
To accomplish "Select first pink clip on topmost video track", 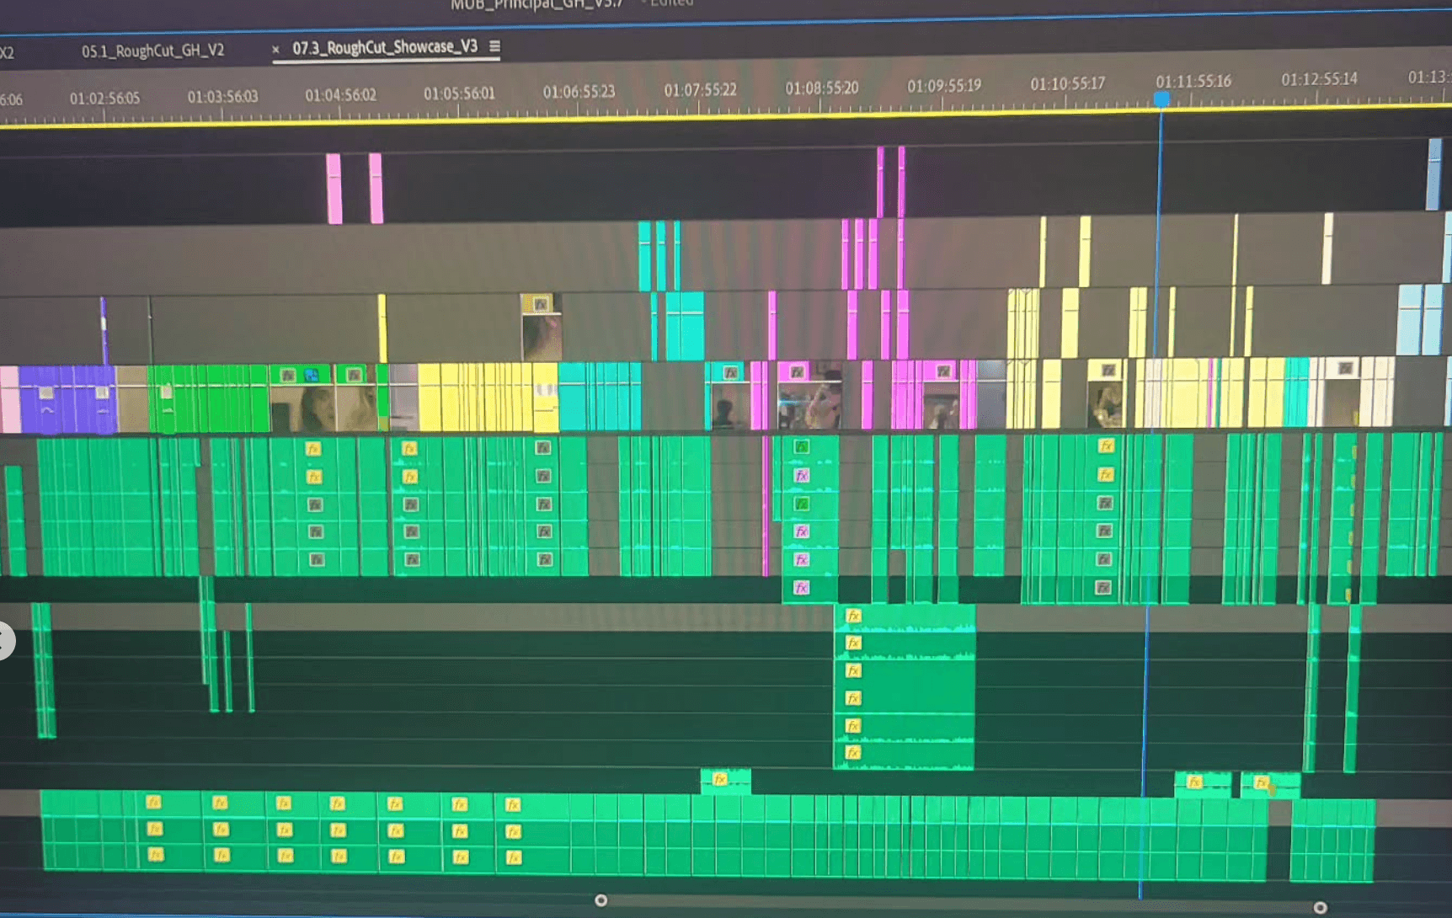I will tap(334, 188).
